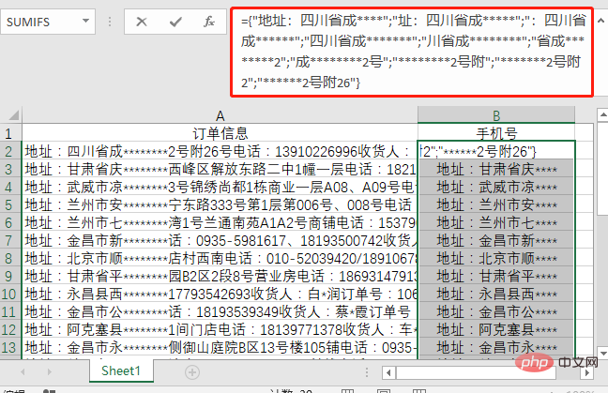Open the Name Box dropdown arrow
The height and width of the screenshot is (393, 608).
click(x=85, y=21)
